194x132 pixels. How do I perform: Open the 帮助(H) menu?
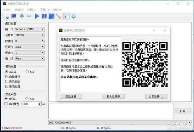(x=57, y=10)
